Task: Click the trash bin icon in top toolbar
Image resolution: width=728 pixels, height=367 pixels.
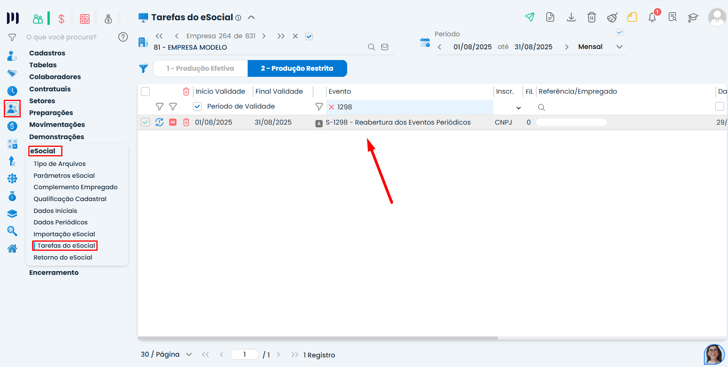Action: (x=592, y=17)
